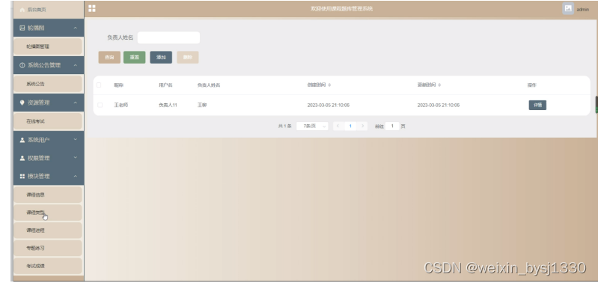Click the user icon next to 系统用户

coord(22,140)
